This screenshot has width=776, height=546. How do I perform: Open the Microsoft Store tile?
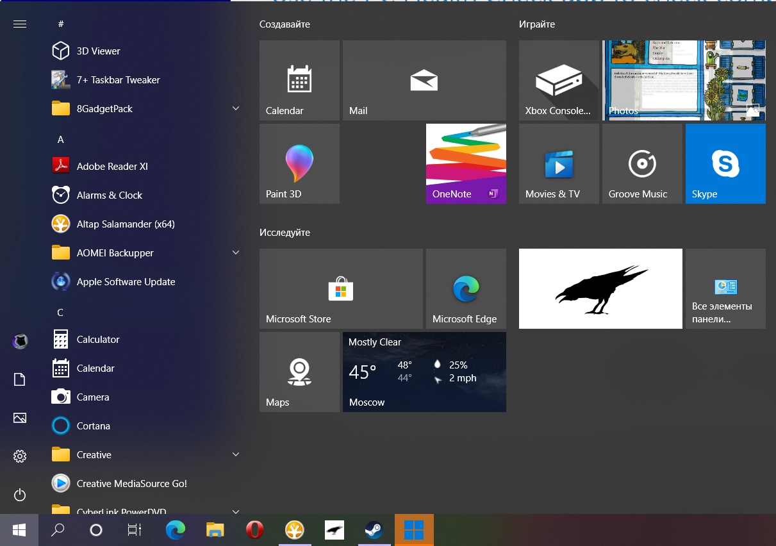(341, 288)
